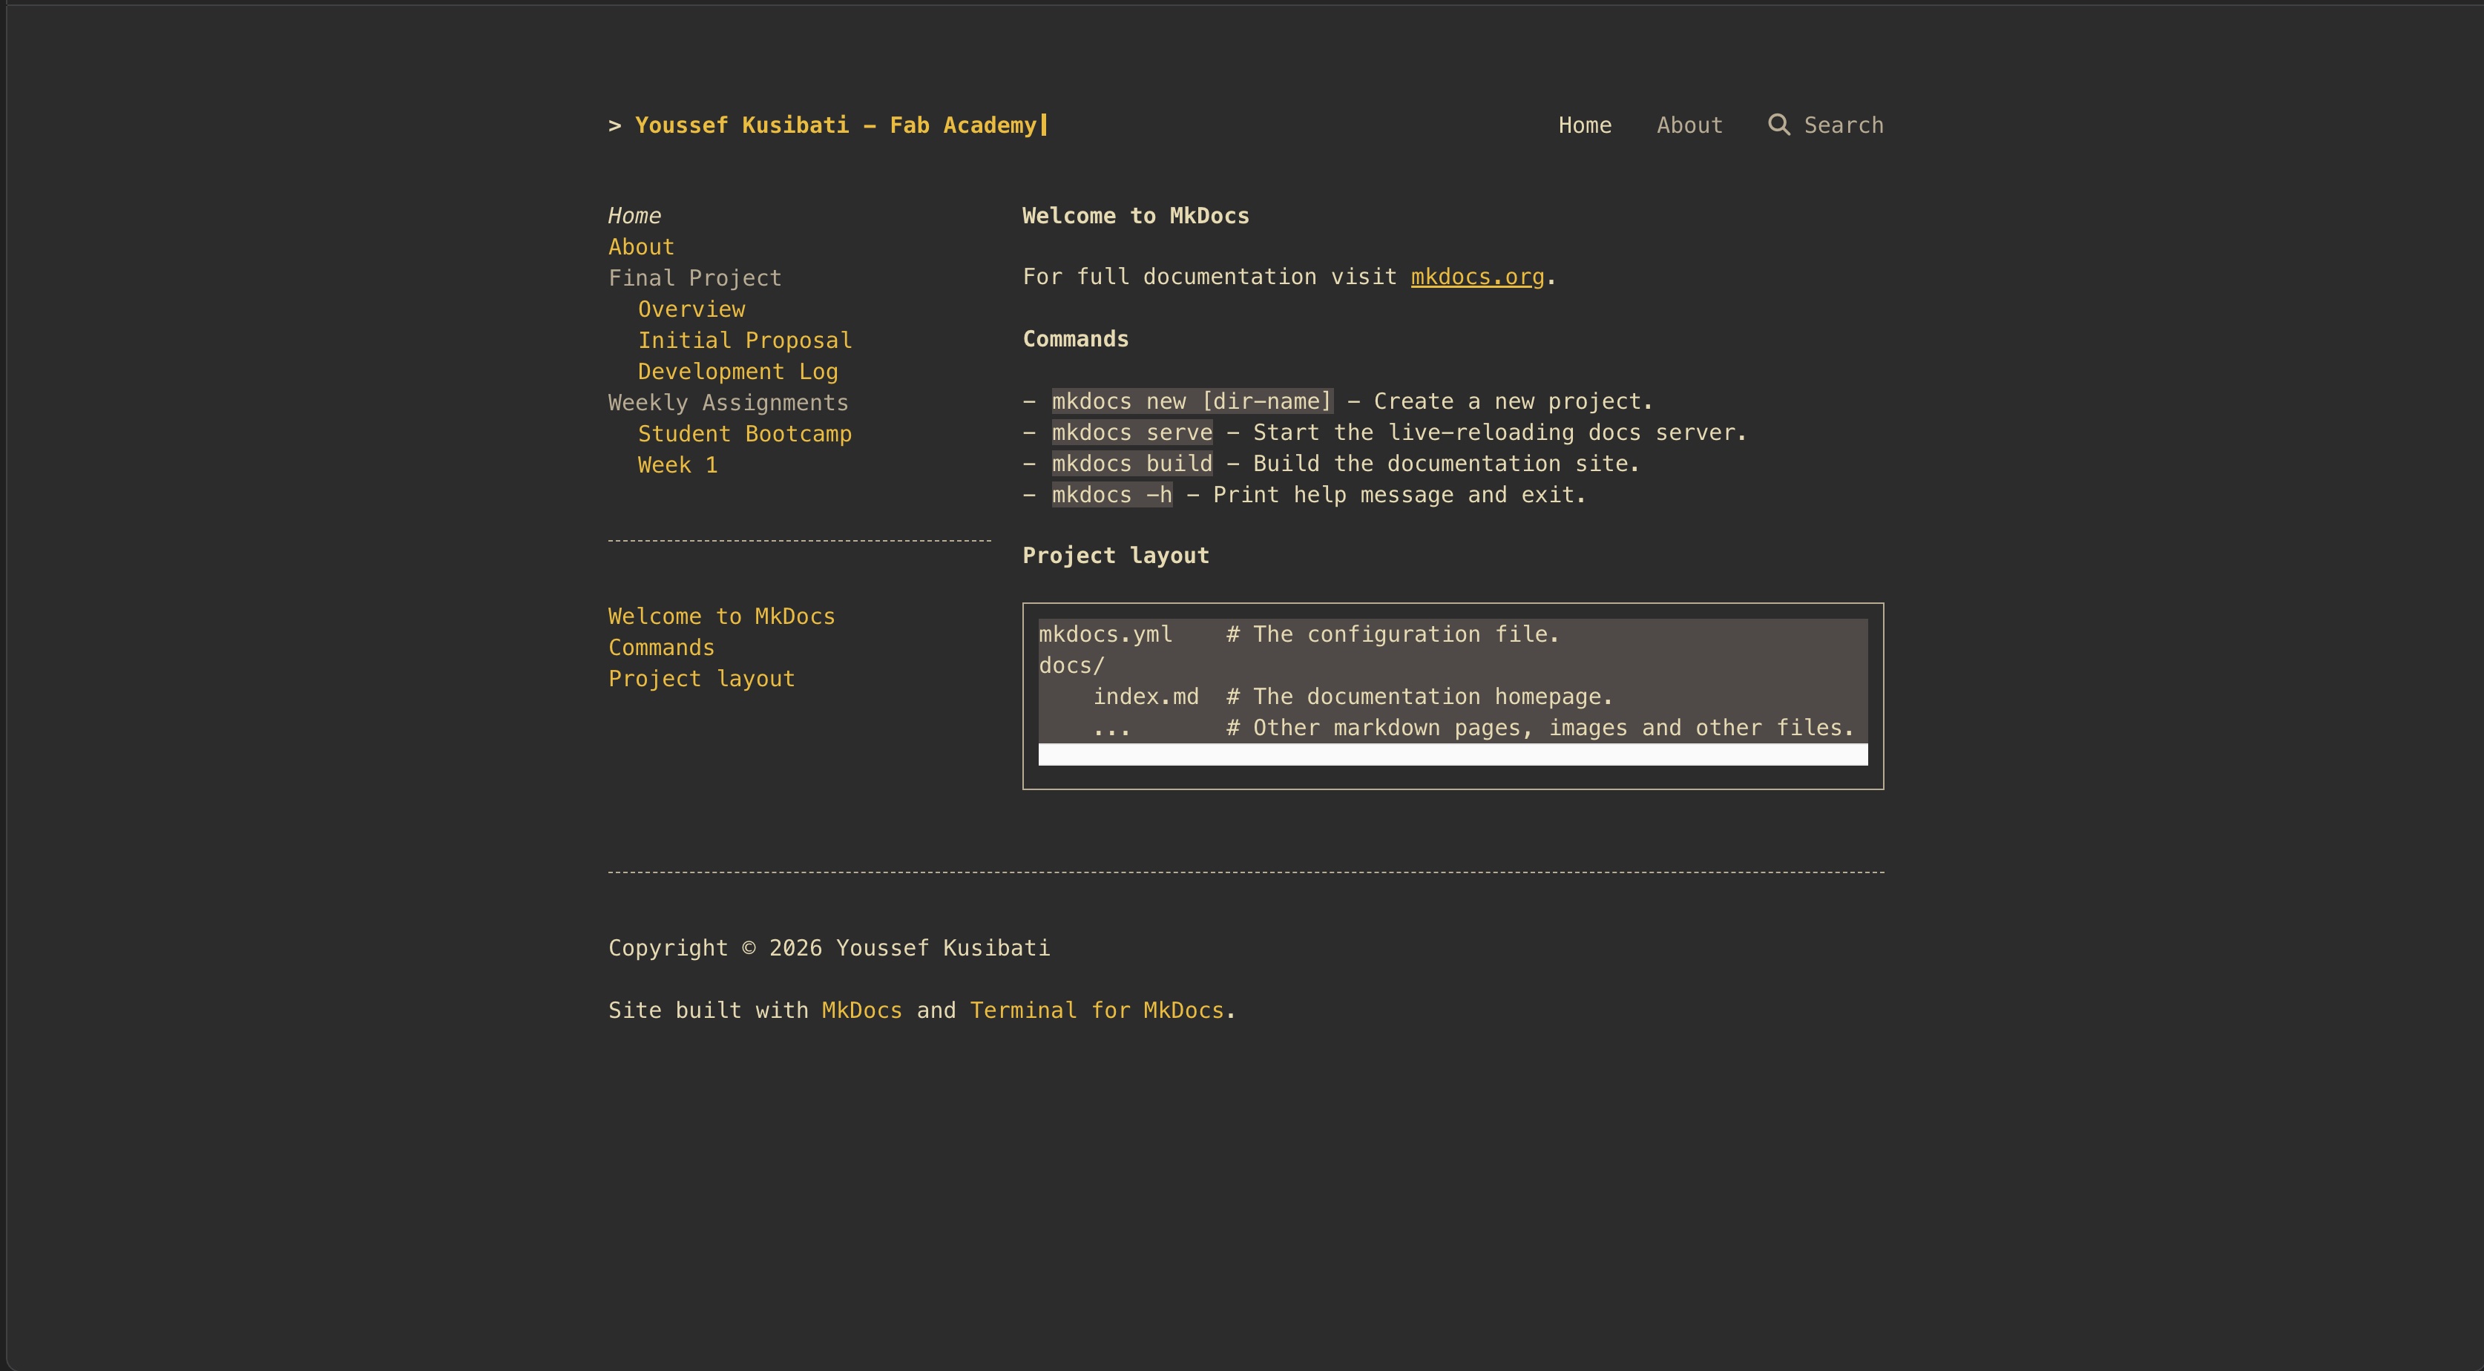
Task: Visit the mkdocs.org hyperlink
Action: click(1477, 277)
